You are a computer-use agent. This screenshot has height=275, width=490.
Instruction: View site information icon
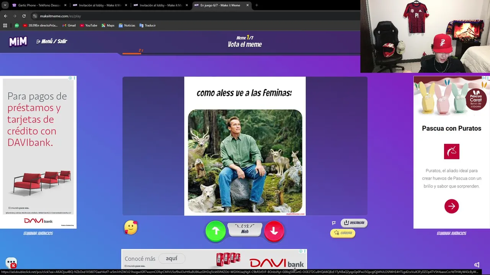[35, 16]
